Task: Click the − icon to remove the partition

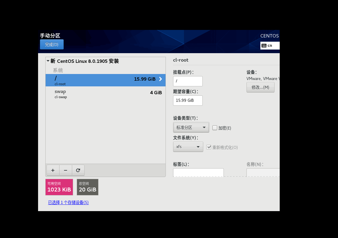Action: (66, 170)
